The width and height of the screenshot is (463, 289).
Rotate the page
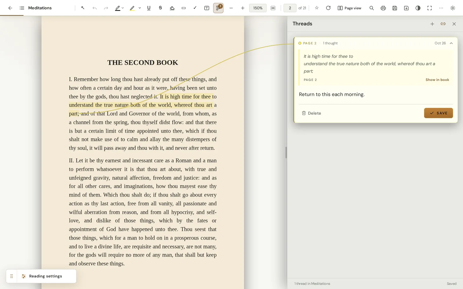tap(328, 8)
